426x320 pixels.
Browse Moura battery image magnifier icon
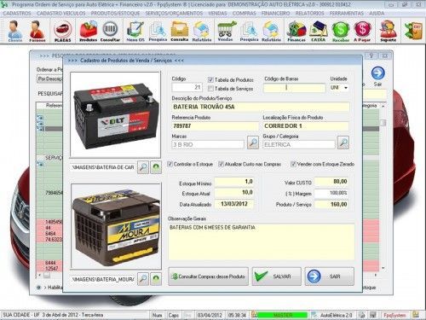point(143,279)
